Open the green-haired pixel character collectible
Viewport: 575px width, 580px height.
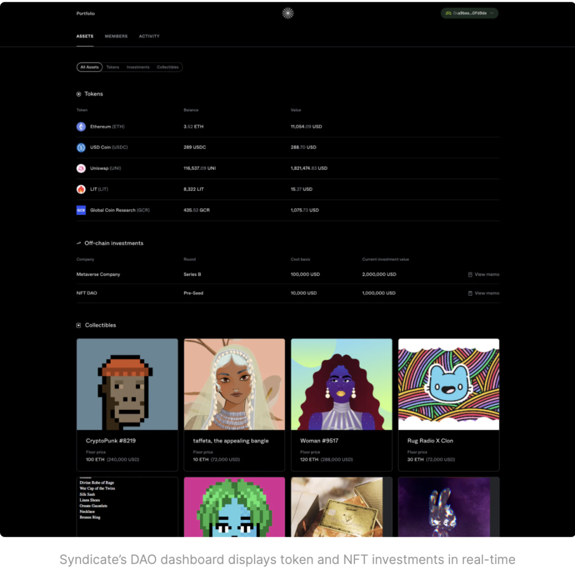234,507
